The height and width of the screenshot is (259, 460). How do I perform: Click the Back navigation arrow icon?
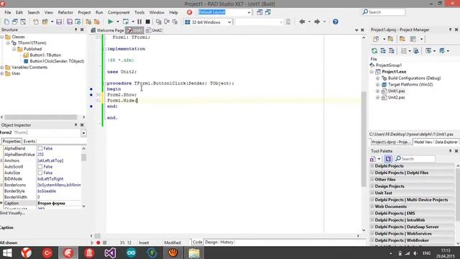[x=302, y=22]
